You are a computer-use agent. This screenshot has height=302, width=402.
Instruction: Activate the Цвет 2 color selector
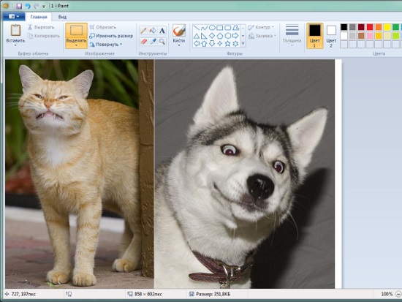(x=331, y=36)
